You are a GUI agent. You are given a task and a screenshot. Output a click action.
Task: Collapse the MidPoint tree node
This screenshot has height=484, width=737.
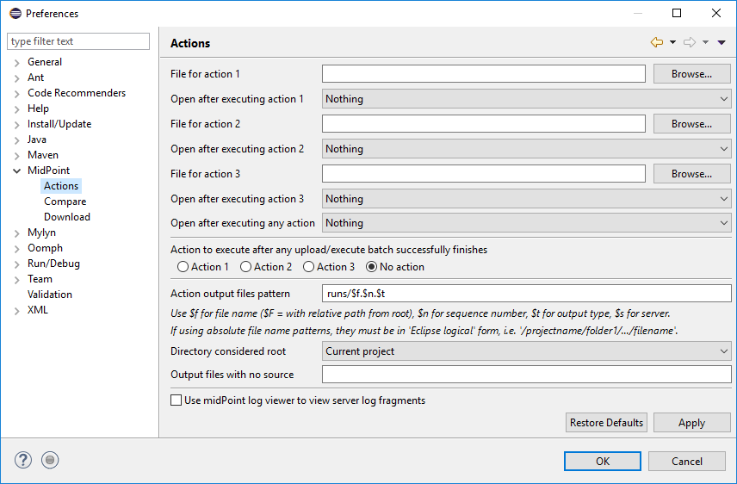[17, 171]
